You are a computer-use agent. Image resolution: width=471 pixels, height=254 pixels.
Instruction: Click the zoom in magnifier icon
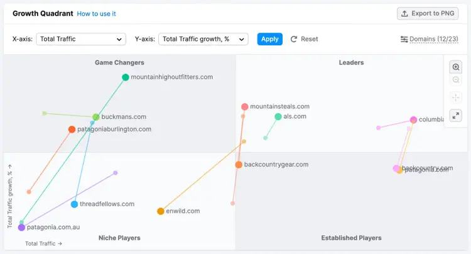click(456, 67)
